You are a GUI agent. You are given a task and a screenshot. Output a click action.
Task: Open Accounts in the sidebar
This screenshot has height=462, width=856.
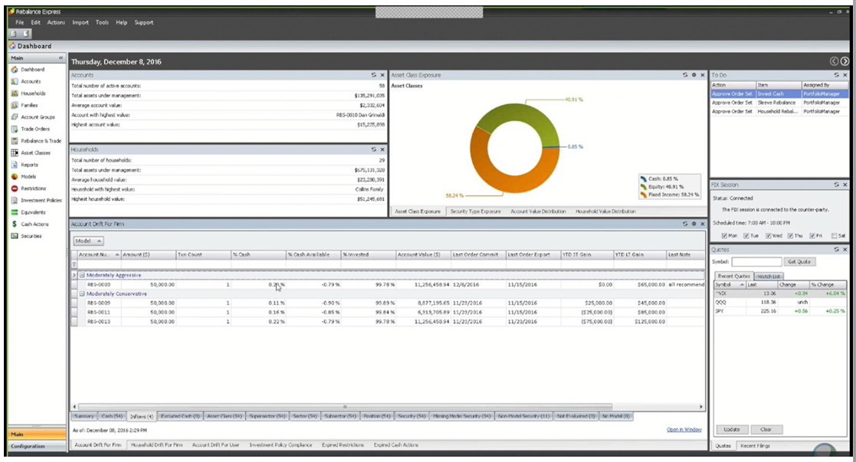pos(31,81)
